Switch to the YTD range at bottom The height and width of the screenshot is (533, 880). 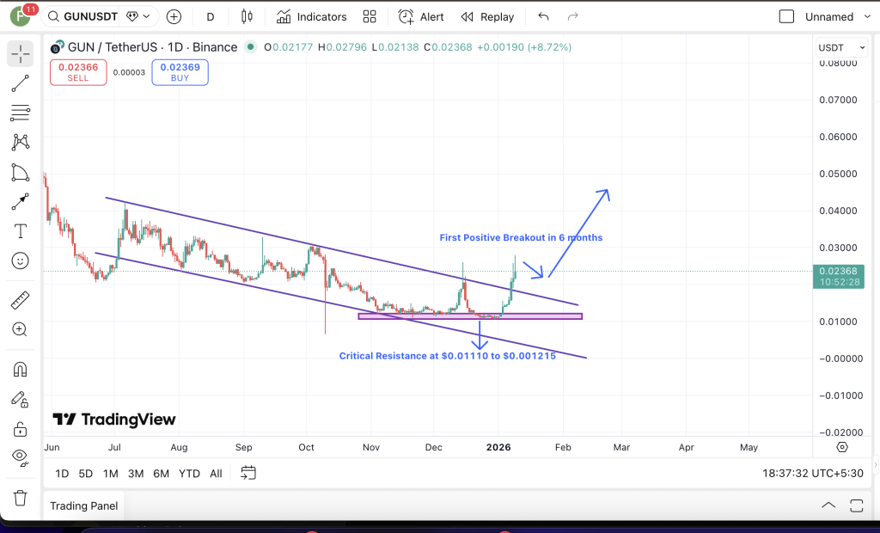pos(189,474)
